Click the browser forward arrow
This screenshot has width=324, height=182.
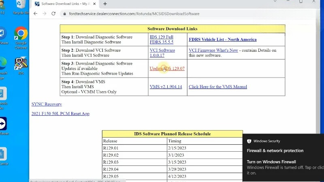44,14
